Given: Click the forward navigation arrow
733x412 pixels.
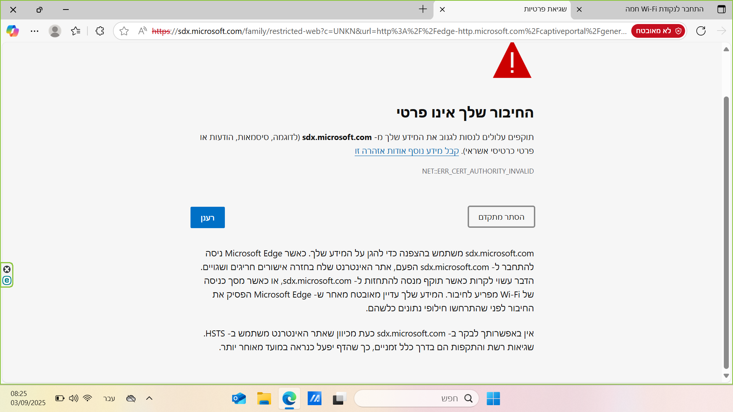Looking at the screenshot, I should (722, 31).
